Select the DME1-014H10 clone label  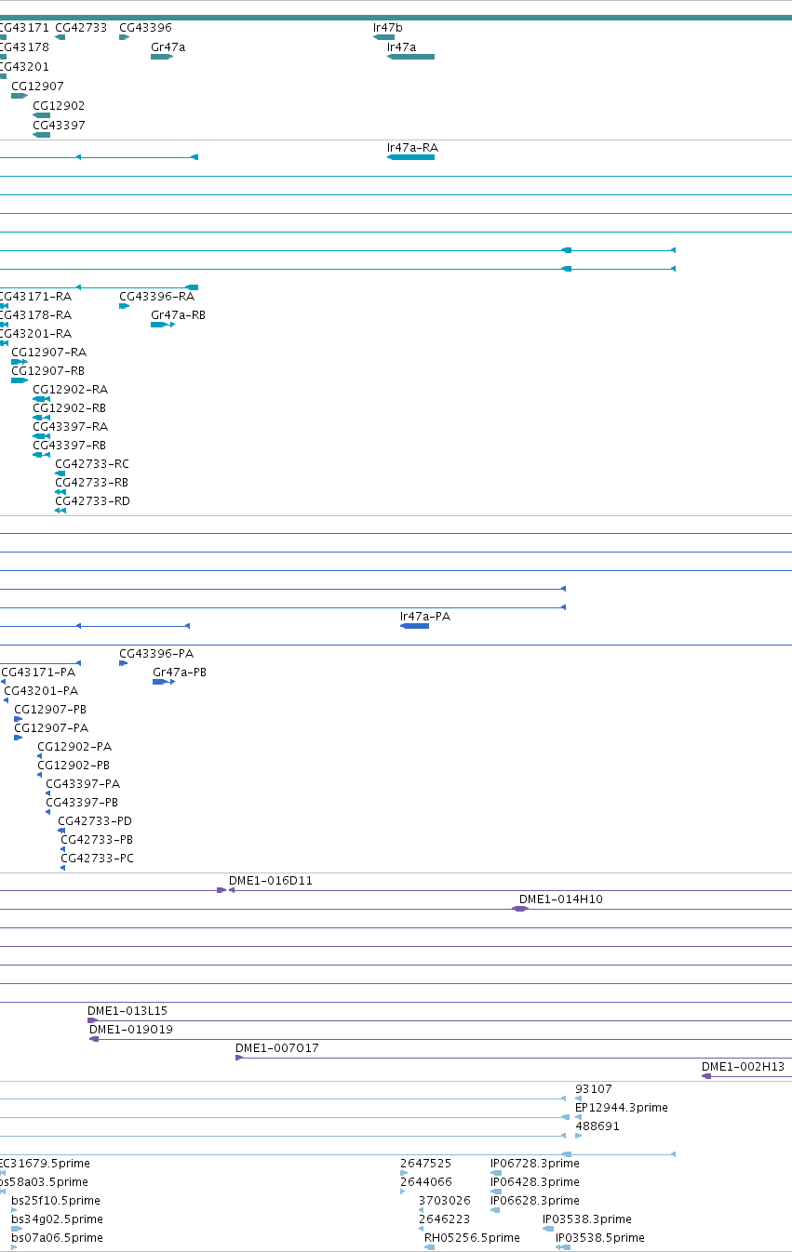pyautogui.click(x=561, y=899)
